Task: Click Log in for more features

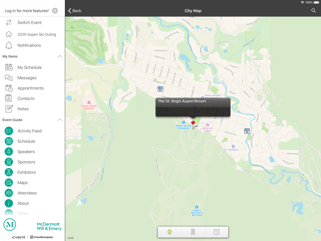Action: 27,11
